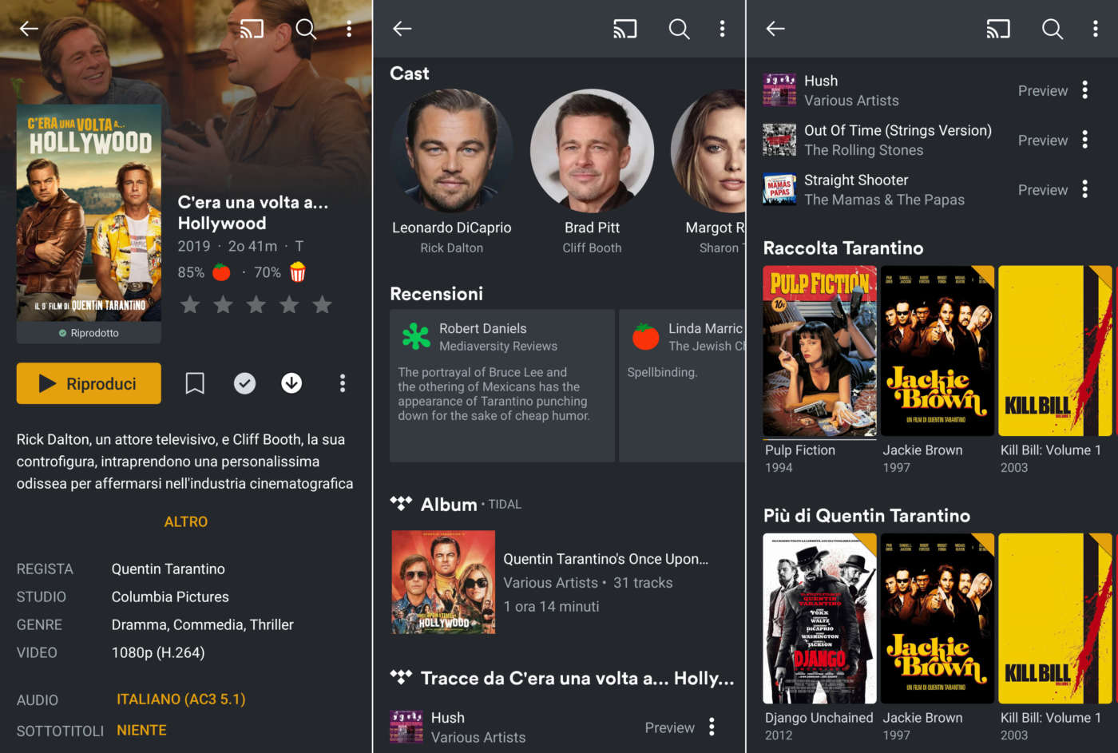Read Robert Daniels' review card
The height and width of the screenshot is (753, 1118).
pos(502,386)
